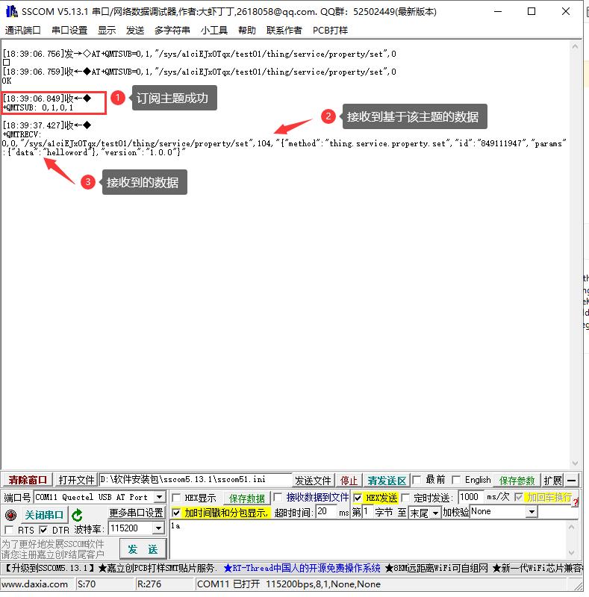Open the 发送 menu

coord(135,30)
